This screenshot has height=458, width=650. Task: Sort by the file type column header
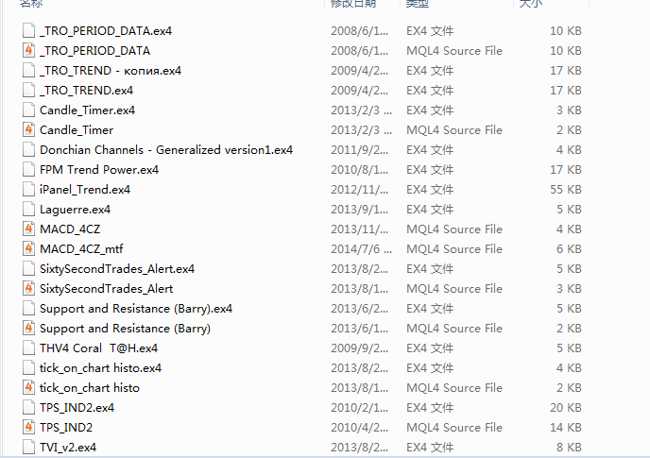417,4
